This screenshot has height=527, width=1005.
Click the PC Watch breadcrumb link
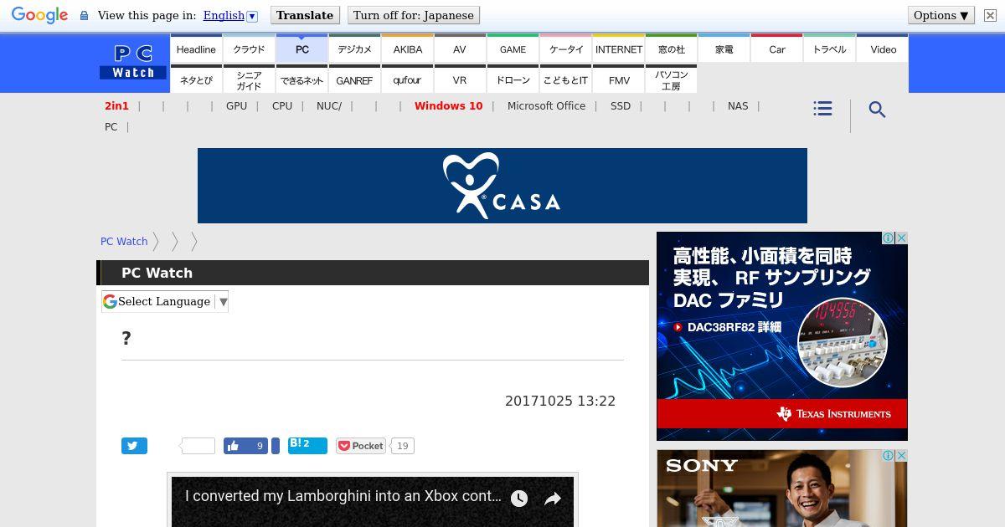click(x=124, y=241)
